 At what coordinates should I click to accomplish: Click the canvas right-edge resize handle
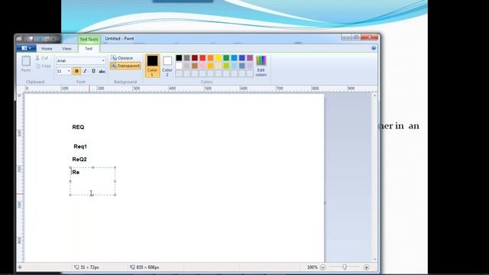[325, 203]
